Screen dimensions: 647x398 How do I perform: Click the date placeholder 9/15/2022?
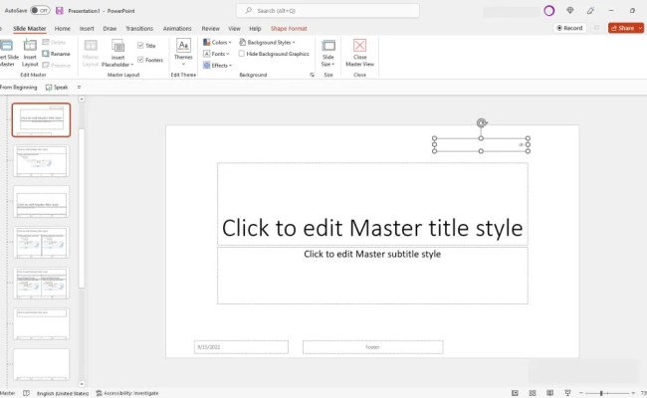[x=241, y=347]
